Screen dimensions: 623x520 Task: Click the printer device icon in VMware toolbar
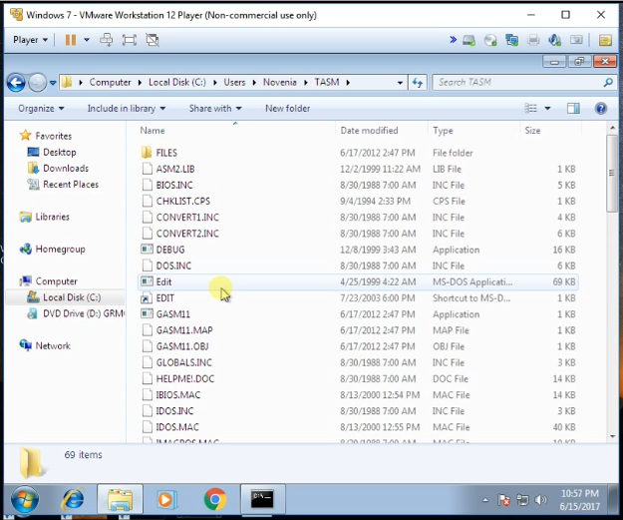coord(533,40)
